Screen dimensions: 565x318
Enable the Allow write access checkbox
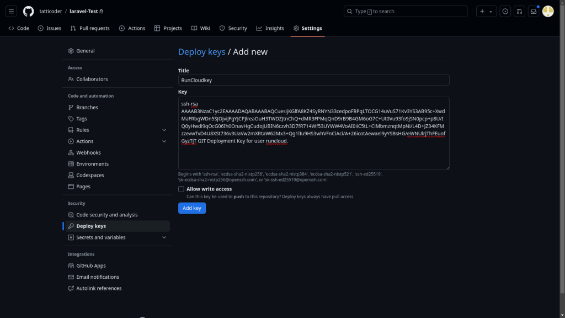(x=181, y=189)
